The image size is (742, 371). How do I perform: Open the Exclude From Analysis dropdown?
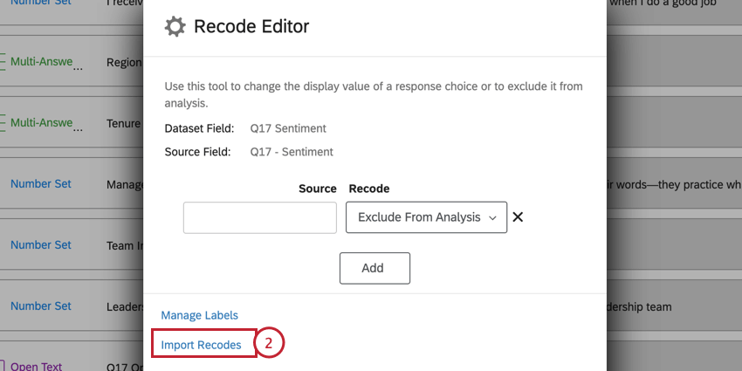[426, 217]
